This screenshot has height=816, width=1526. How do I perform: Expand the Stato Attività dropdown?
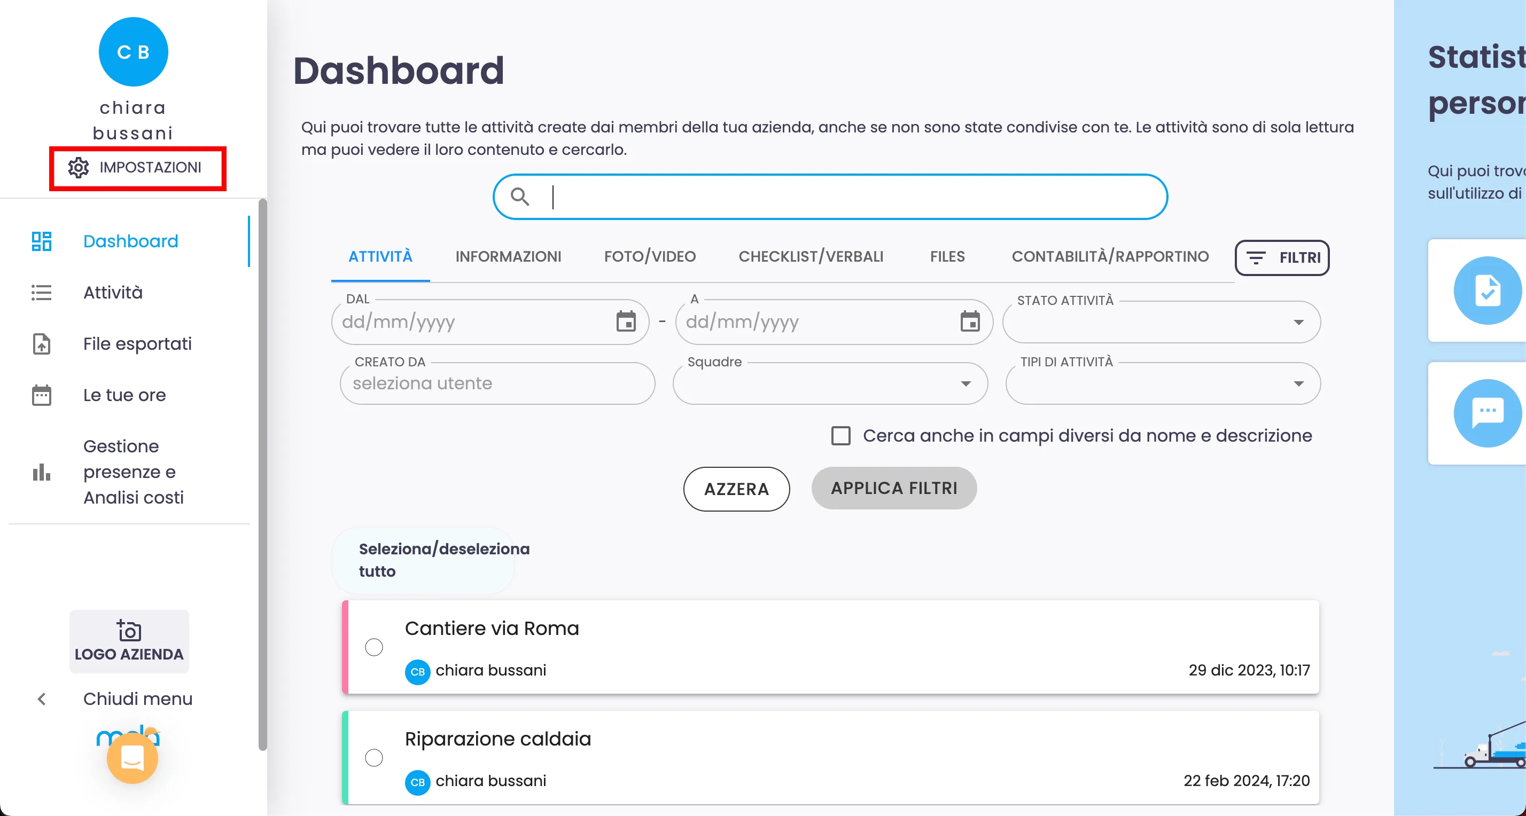[1298, 323]
